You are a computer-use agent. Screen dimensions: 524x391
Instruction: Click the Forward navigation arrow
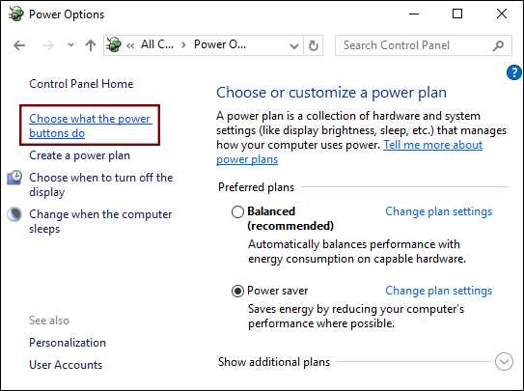tap(48, 45)
